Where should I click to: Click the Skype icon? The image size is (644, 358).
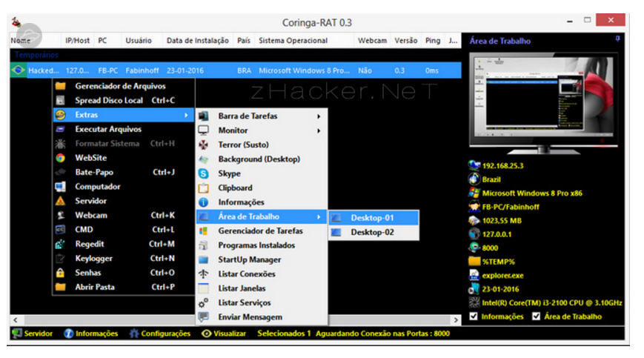(203, 173)
